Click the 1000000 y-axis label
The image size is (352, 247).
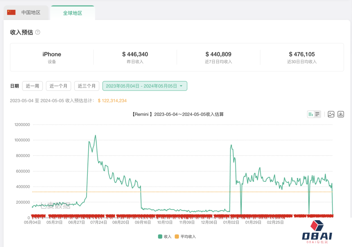22,140
